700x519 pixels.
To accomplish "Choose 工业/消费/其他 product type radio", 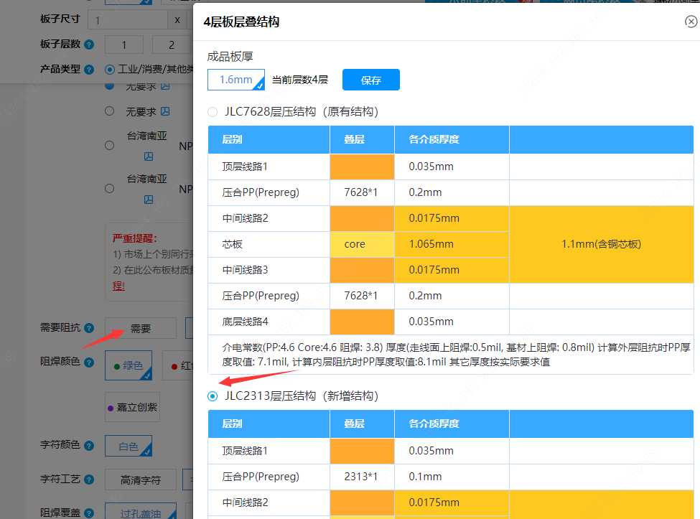I will click(x=109, y=70).
